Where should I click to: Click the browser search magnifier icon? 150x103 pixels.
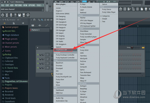(8, 20)
